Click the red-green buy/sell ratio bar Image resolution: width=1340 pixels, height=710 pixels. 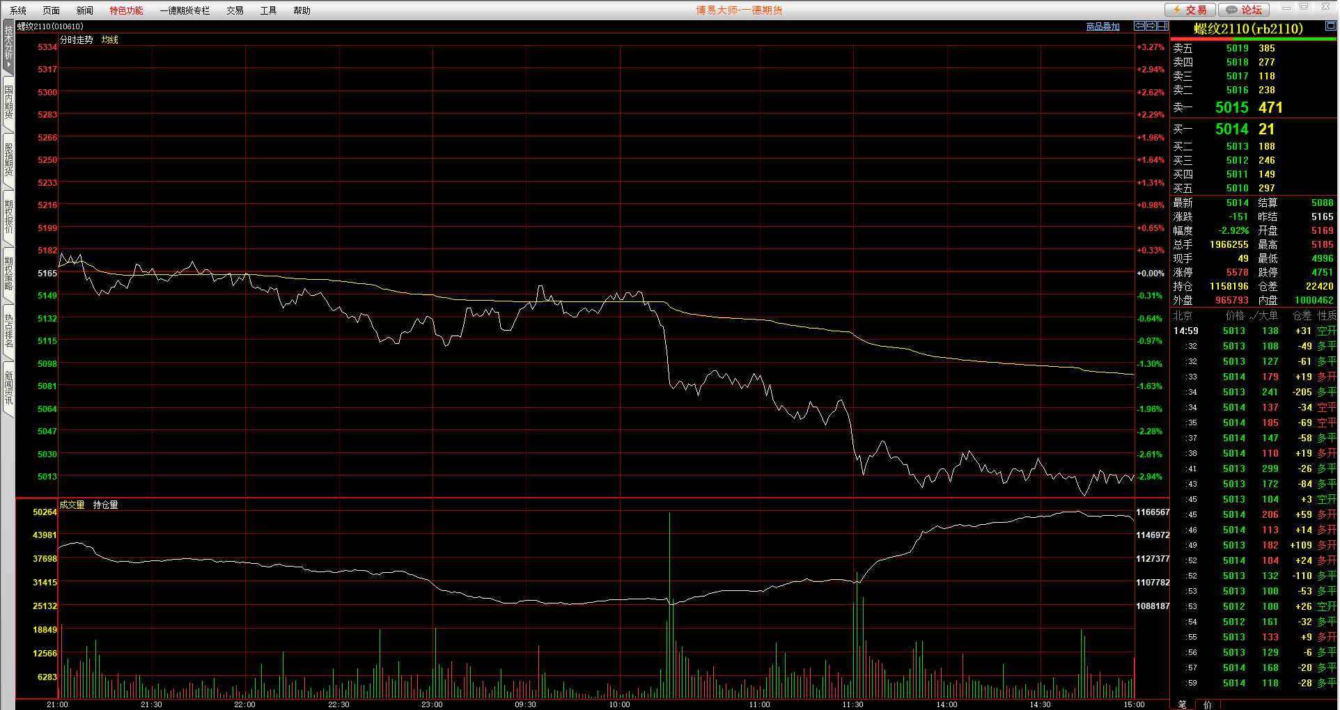1253,39
